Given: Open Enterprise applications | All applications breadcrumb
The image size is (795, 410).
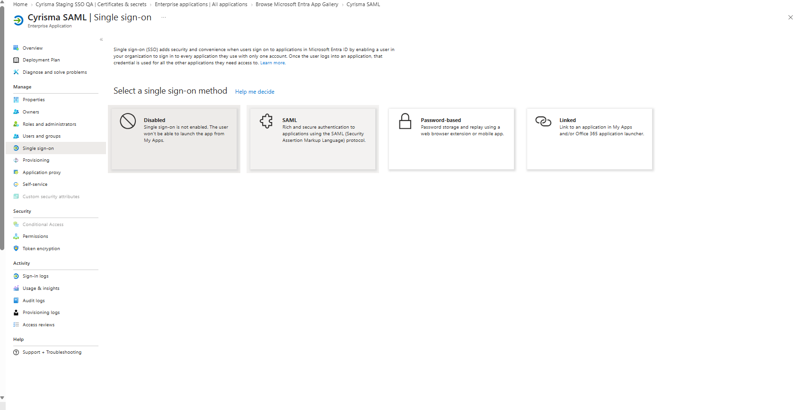Looking at the screenshot, I should click(x=201, y=4).
